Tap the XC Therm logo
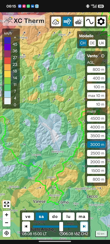110x244 pixels. (x=24, y=20)
